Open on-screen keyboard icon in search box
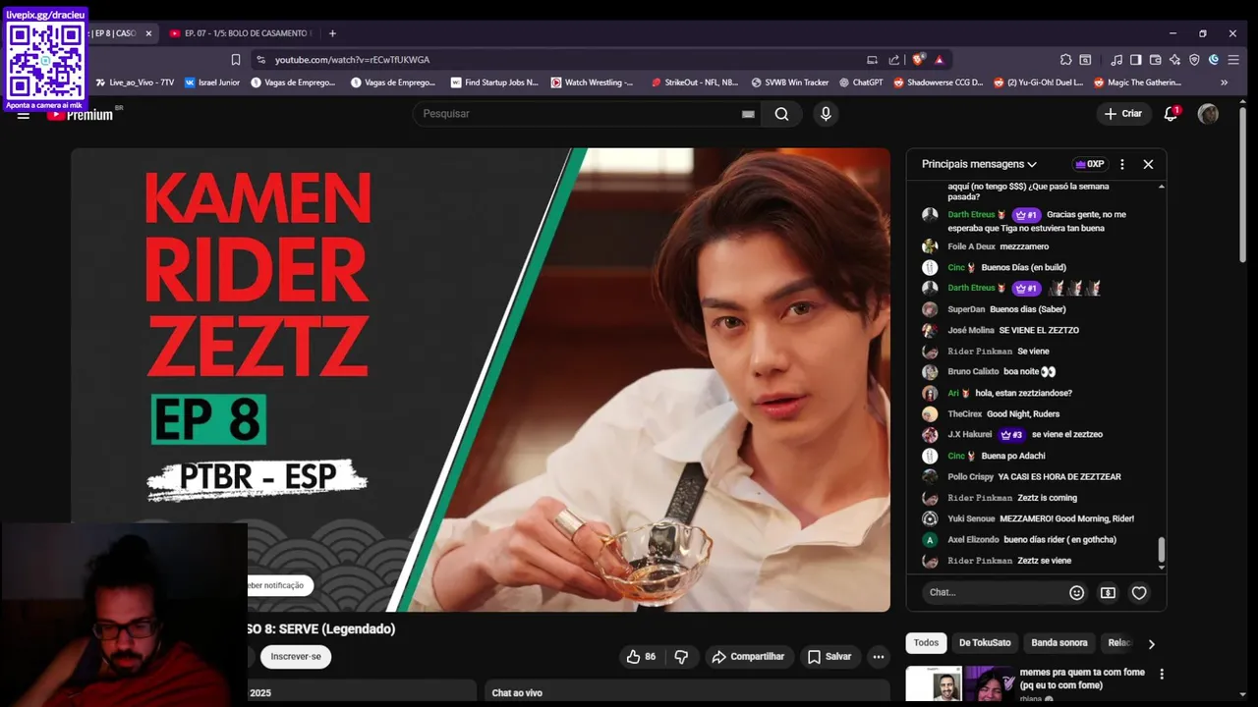This screenshot has width=1258, height=707. click(x=748, y=114)
